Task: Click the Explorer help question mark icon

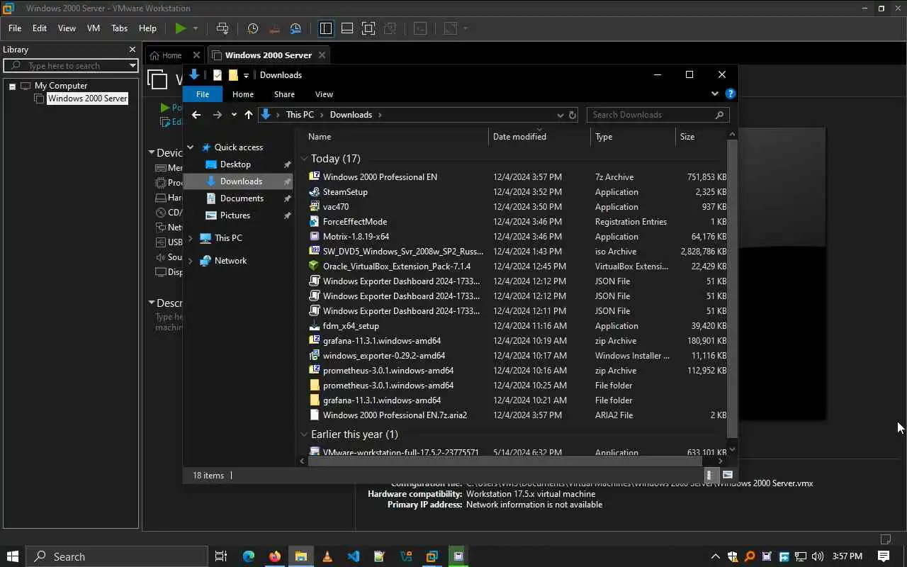Action: tap(731, 94)
